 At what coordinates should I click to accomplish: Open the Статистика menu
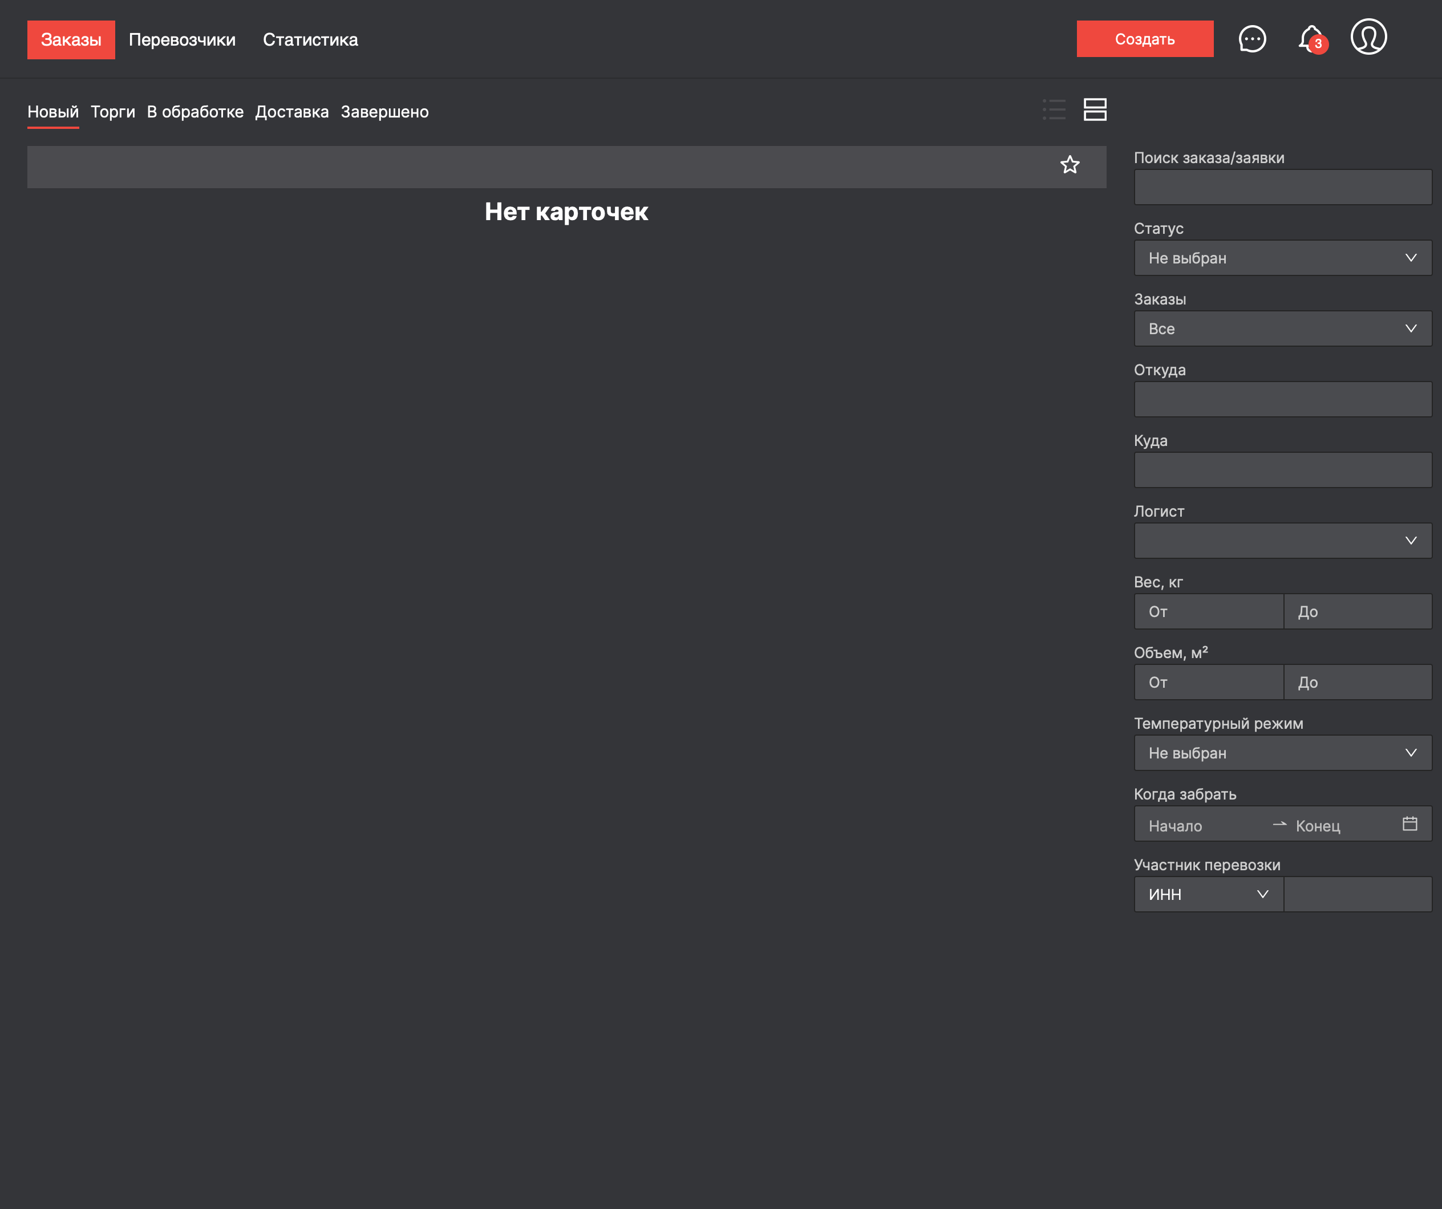click(310, 40)
